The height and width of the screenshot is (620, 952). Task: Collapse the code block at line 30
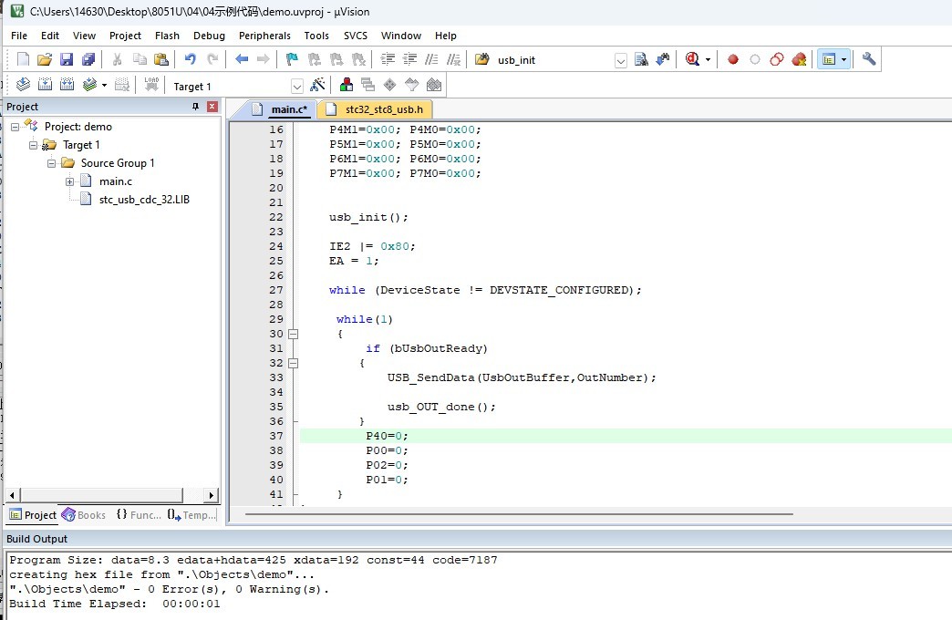[x=294, y=334]
